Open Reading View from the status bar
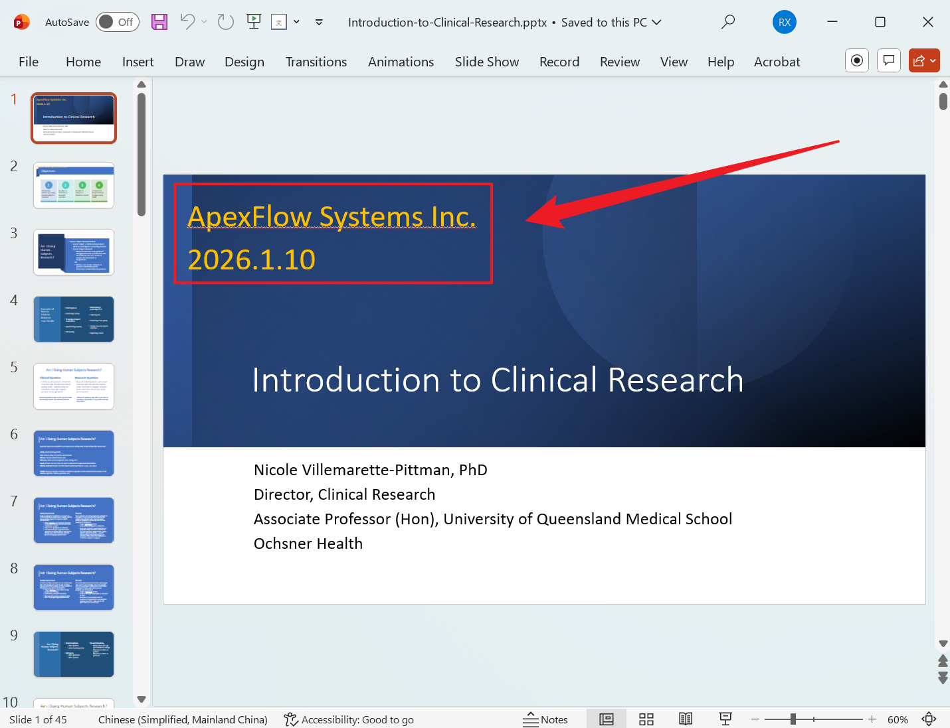 [x=685, y=719]
